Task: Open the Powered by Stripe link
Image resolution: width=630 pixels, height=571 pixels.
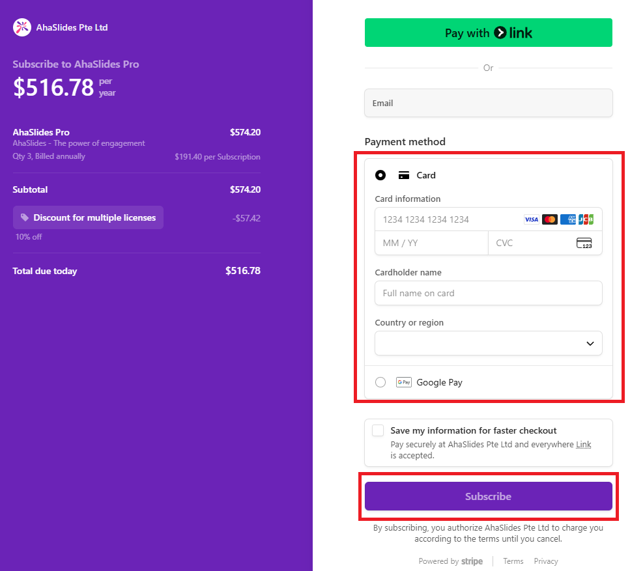Action: tap(451, 561)
